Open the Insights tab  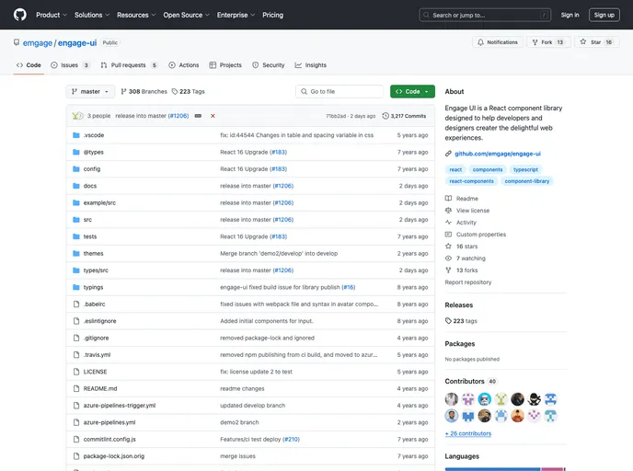pos(310,65)
